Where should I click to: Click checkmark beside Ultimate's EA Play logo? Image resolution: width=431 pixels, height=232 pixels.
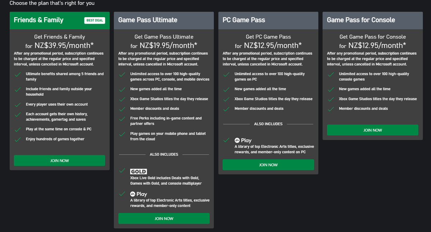[122, 193]
